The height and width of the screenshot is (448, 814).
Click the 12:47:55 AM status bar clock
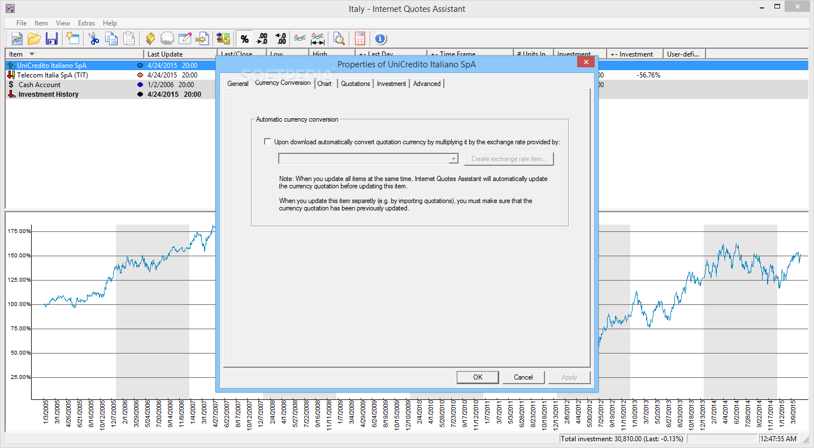click(x=778, y=439)
